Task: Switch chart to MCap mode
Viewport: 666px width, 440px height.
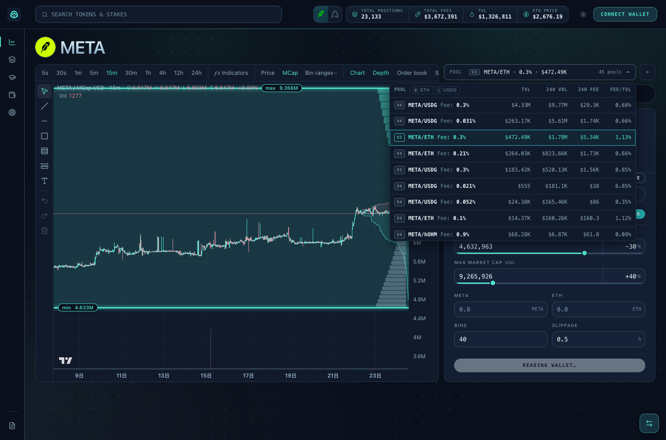Action: click(290, 73)
